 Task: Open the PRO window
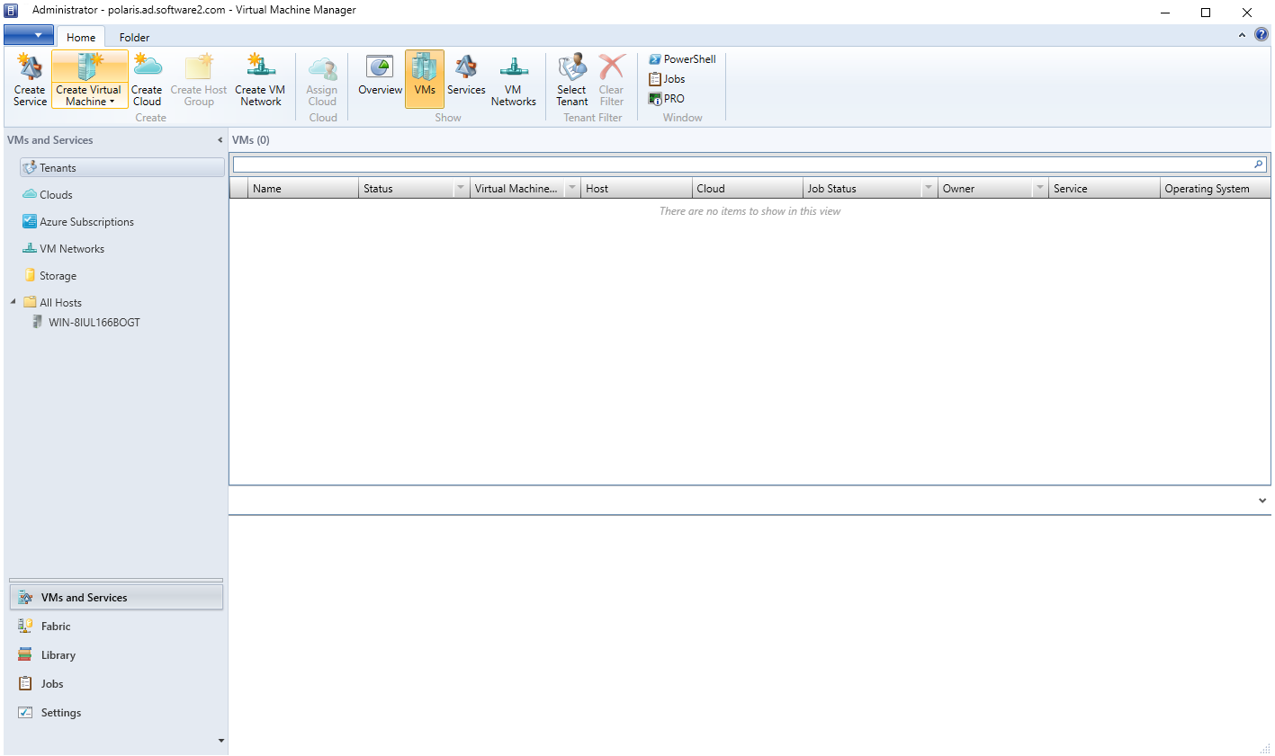(667, 99)
